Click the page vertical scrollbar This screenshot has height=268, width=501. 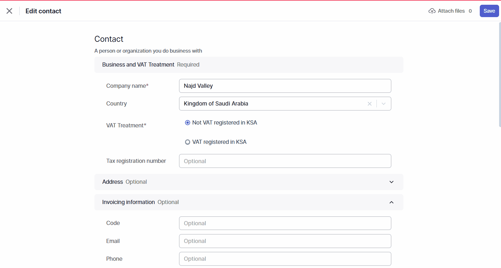(500, 74)
